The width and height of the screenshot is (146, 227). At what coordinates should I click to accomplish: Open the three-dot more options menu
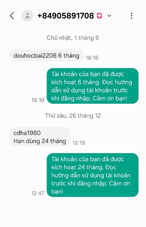pos(131,16)
